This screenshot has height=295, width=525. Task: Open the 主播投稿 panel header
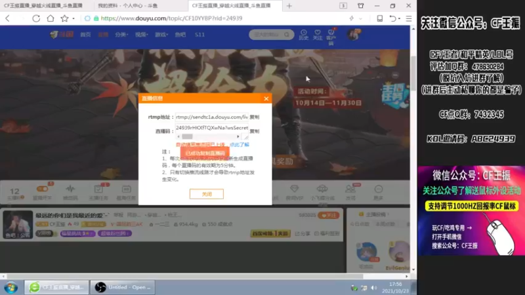pos(374,214)
